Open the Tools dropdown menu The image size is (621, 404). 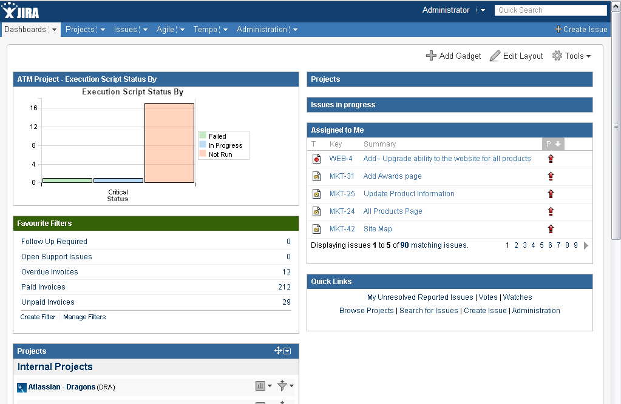(x=571, y=56)
